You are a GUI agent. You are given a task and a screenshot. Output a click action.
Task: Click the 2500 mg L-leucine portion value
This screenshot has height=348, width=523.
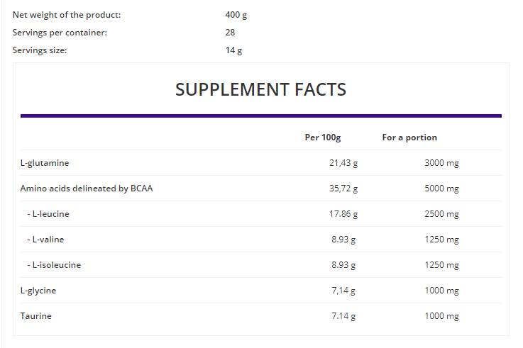coord(441,214)
